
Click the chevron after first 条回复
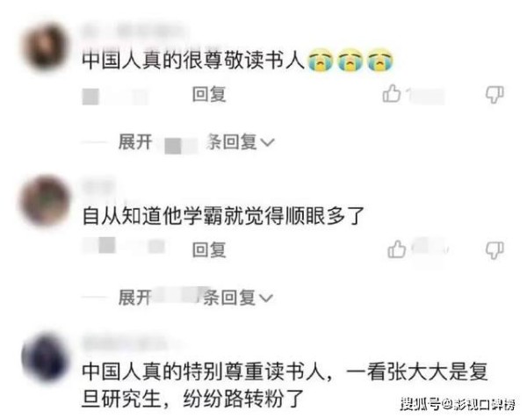pos(268,143)
